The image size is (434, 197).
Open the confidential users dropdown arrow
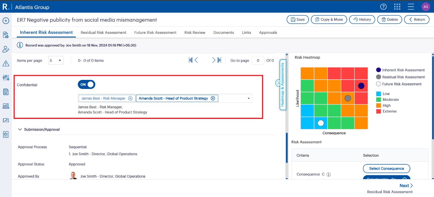[x=249, y=98]
